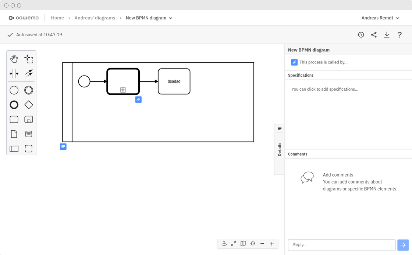Image resolution: width=412 pixels, height=255 pixels.
Task: Open Andreas Remdt user menu
Action: tap(380, 18)
